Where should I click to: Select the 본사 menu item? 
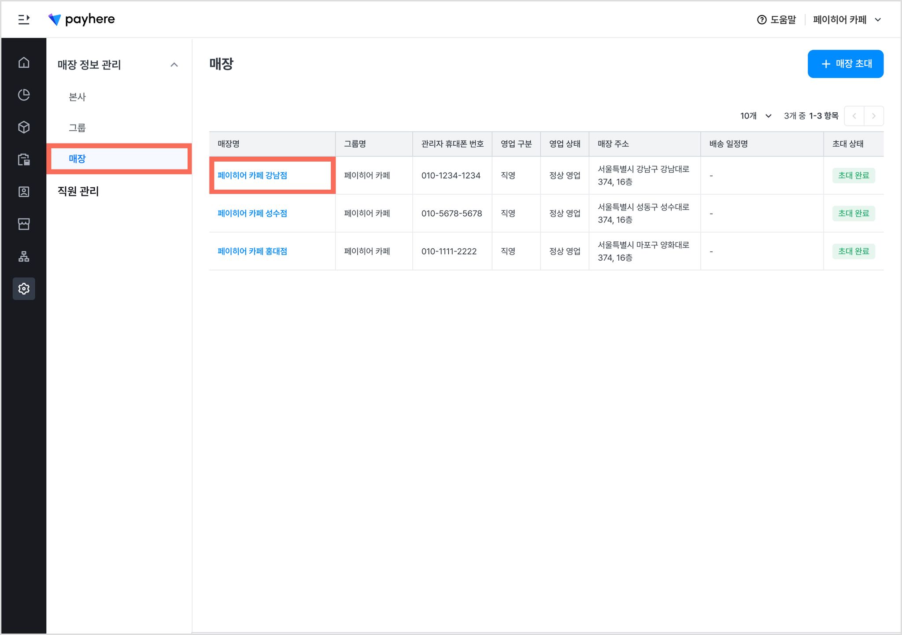click(x=77, y=97)
